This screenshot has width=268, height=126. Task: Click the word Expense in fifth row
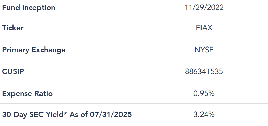coord(17,94)
